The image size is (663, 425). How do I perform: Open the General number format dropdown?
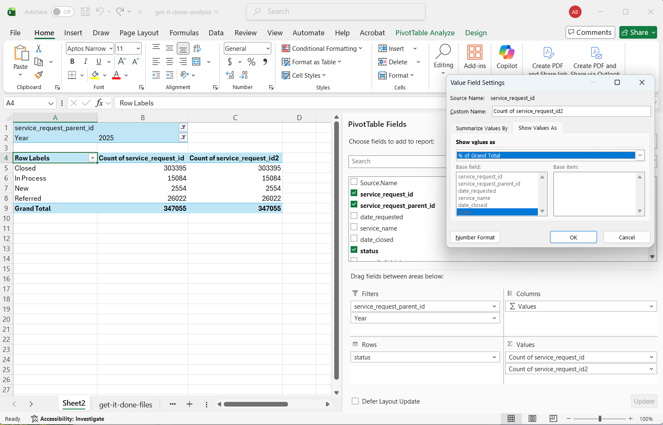click(x=268, y=49)
